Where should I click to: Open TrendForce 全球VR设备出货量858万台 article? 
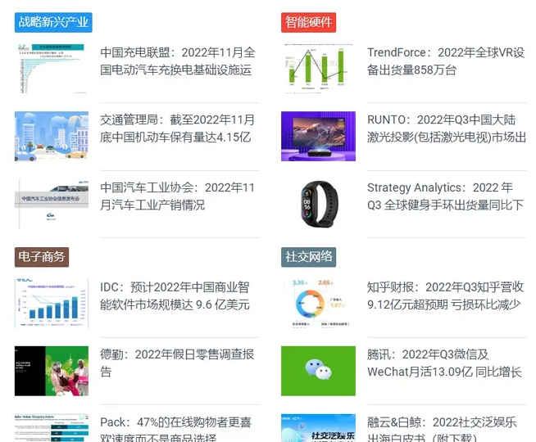point(446,61)
